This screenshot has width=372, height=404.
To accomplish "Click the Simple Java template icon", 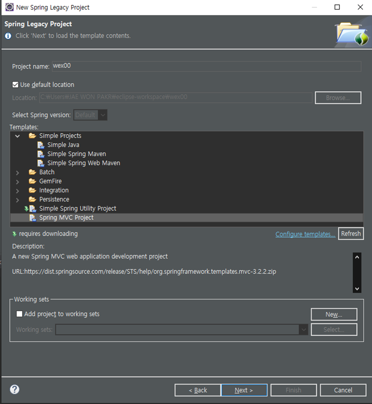I will (x=41, y=145).
